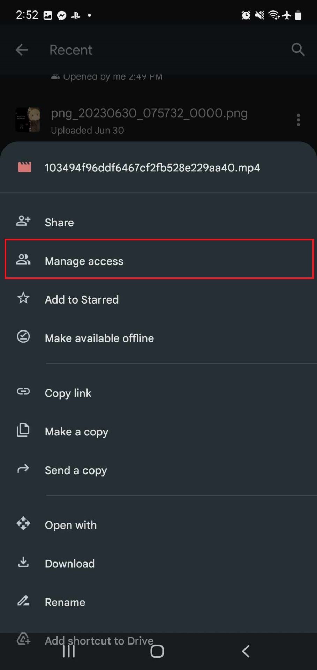This screenshot has width=317, height=670.
Task: Tap the png file thumbnail
Action: click(28, 120)
